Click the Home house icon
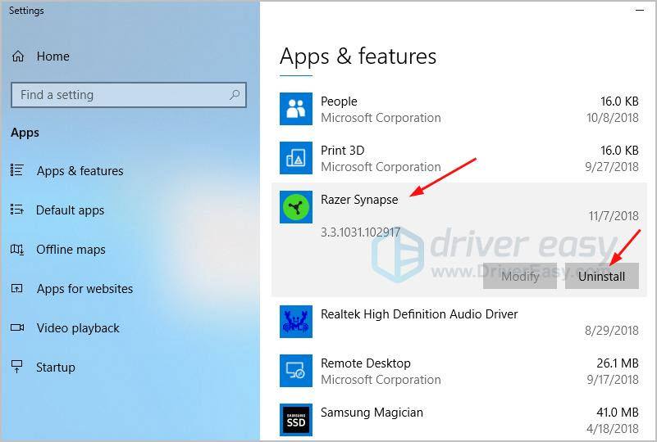 coord(17,56)
